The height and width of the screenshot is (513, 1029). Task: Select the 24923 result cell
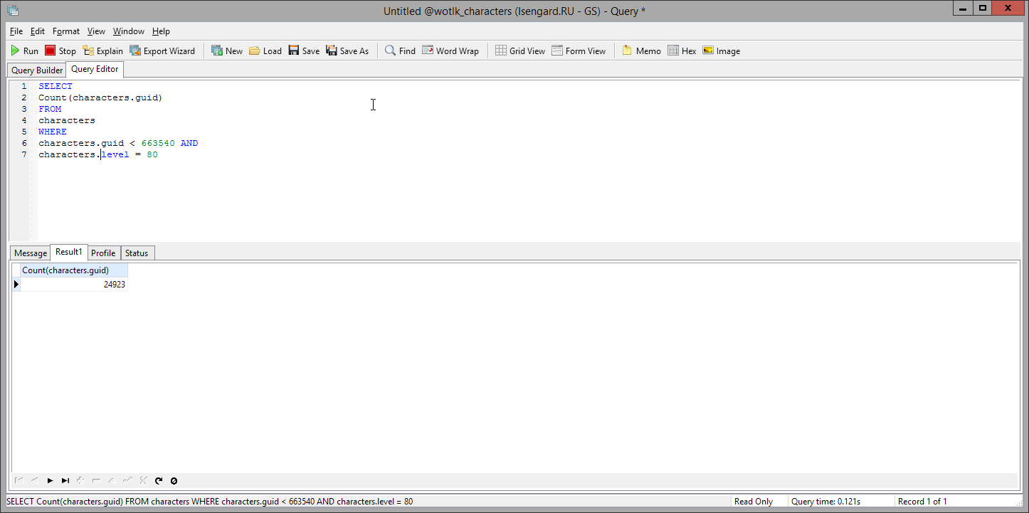(74, 285)
